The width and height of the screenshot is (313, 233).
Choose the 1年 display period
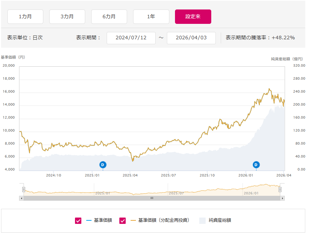point(151,16)
